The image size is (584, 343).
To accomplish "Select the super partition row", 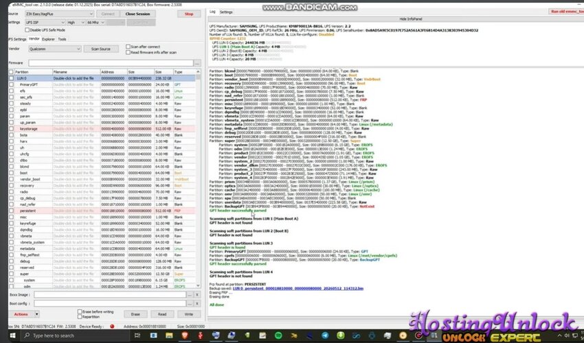I will click(x=102, y=274).
